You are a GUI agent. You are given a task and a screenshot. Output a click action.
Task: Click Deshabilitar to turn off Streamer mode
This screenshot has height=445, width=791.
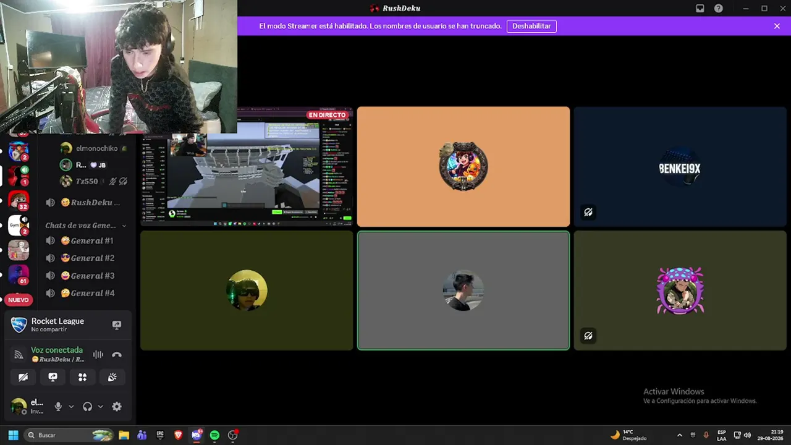[x=531, y=26]
